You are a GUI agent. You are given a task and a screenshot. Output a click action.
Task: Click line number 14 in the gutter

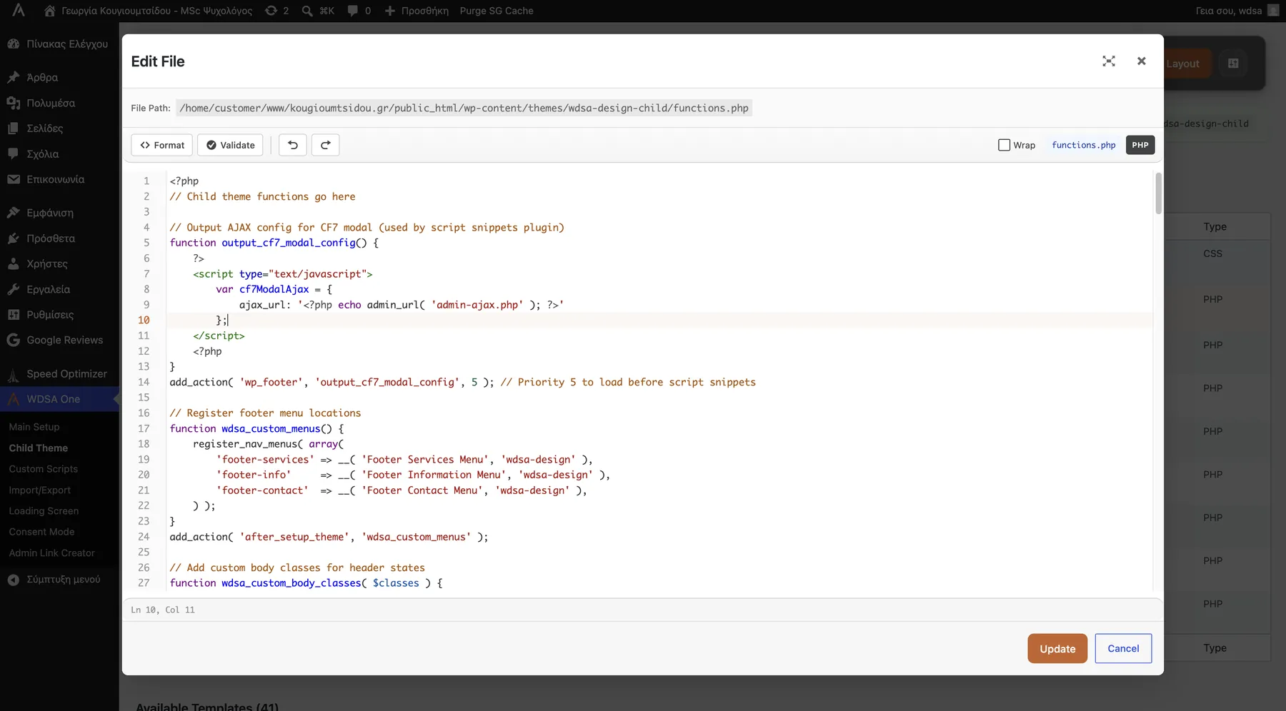144,382
